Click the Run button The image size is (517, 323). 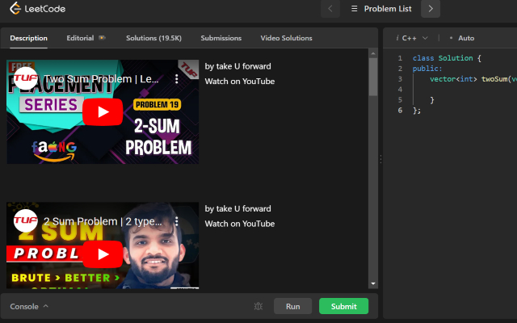click(292, 306)
